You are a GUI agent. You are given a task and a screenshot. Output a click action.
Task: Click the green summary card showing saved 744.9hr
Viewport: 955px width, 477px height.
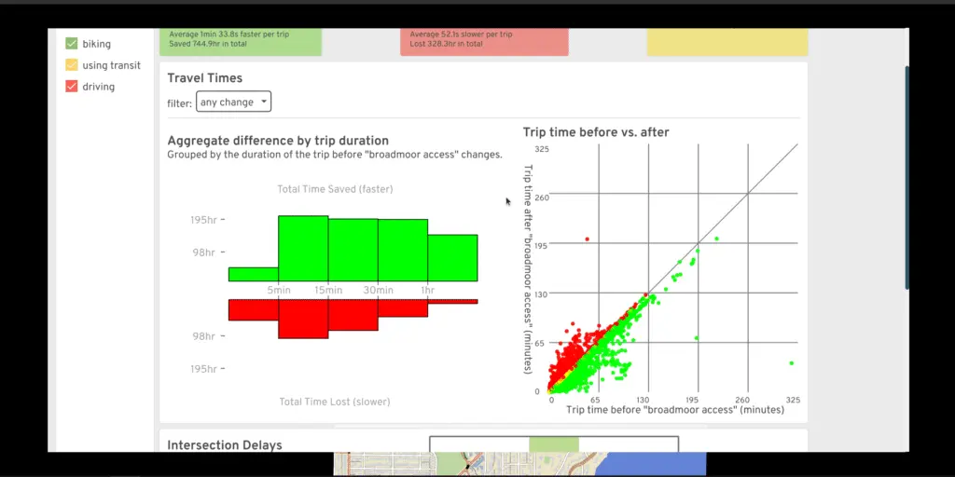click(241, 41)
